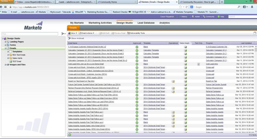Click operational icon in Free Trial Follow-up 1 row
This screenshot has height=139, width=257.
pos(173,112)
